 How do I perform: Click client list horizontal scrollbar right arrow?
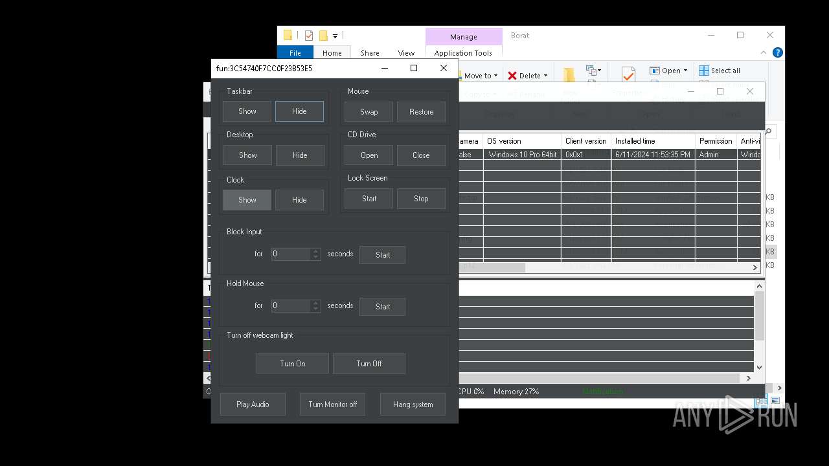tap(755, 267)
